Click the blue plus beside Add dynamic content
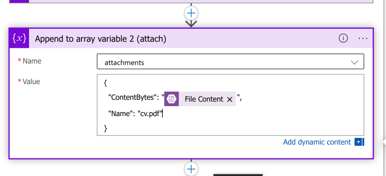Viewport: 386px width, 176px height. [359, 142]
